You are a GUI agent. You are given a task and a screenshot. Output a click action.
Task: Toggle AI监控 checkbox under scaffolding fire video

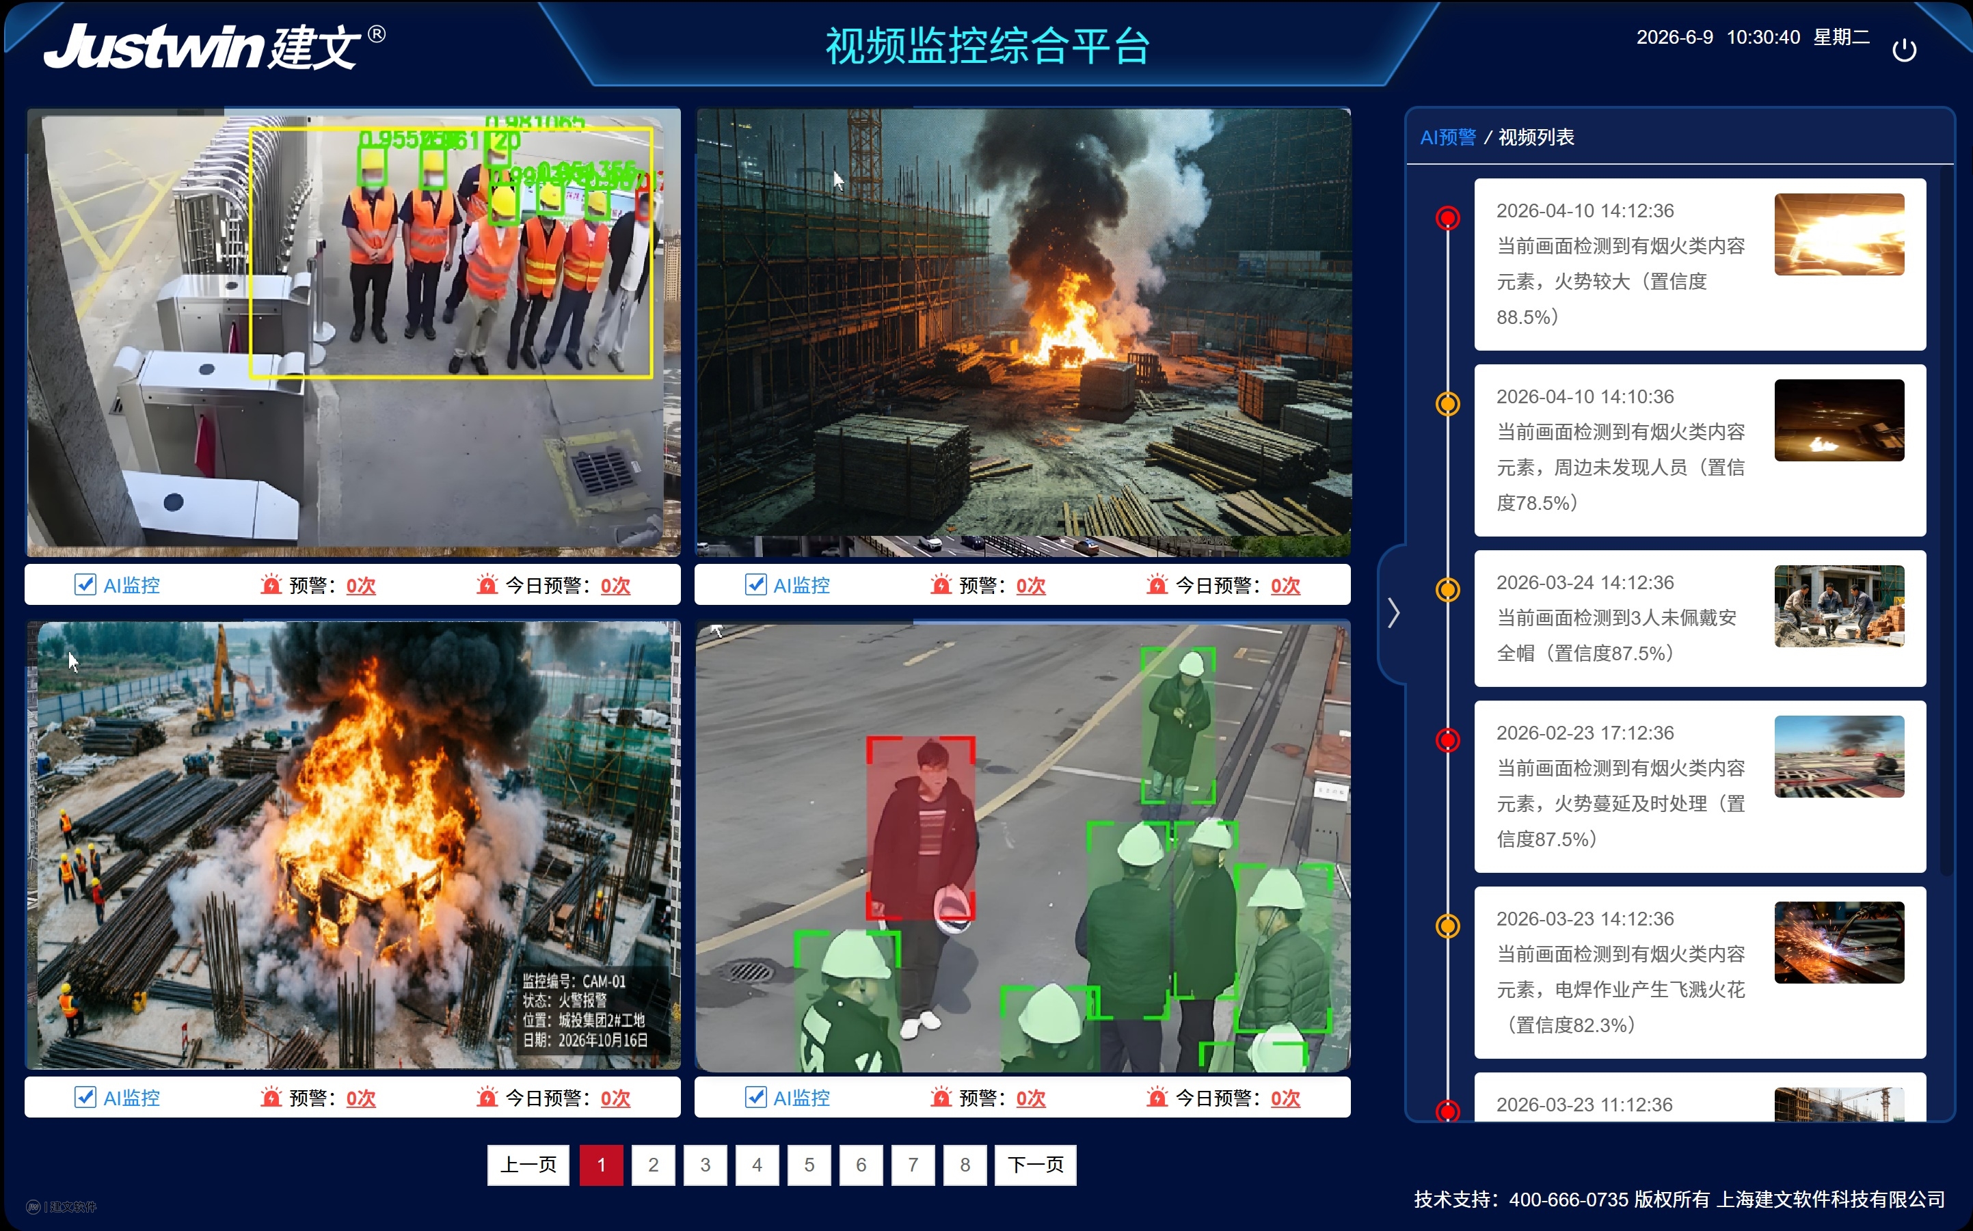(x=755, y=584)
